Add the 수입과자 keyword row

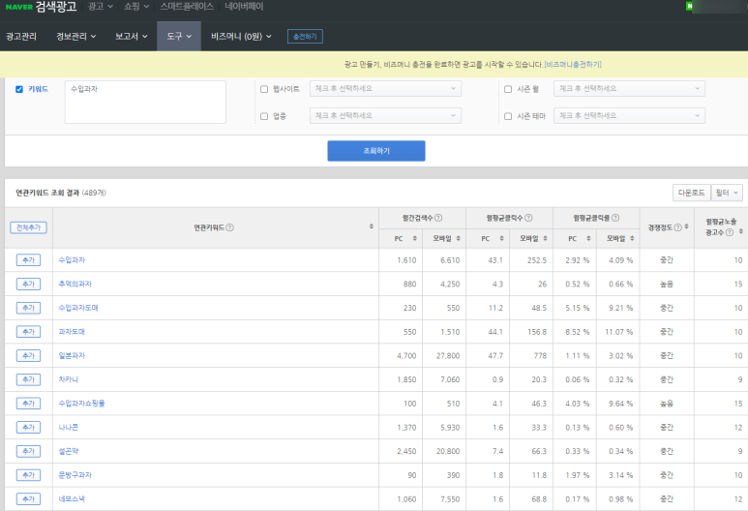[x=29, y=260]
